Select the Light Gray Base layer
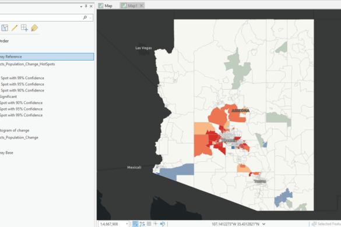This screenshot has width=341, height=227. (x=6, y=152)
